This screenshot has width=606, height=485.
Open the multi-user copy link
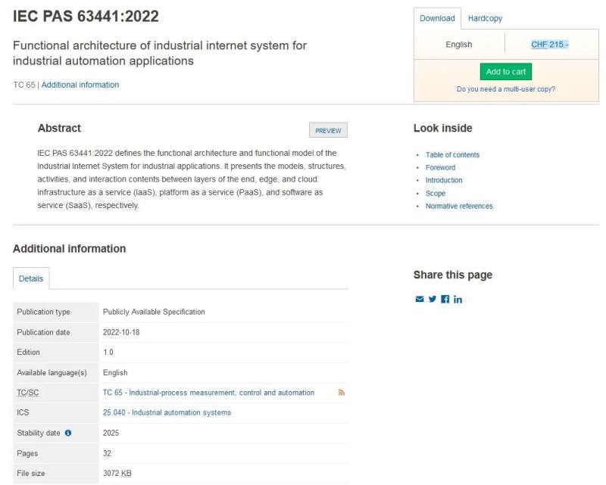click(x=505, y=89)
